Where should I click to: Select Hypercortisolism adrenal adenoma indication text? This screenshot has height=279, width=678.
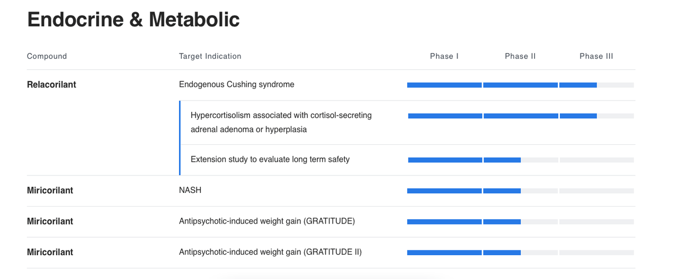click(x=281, y=122)
